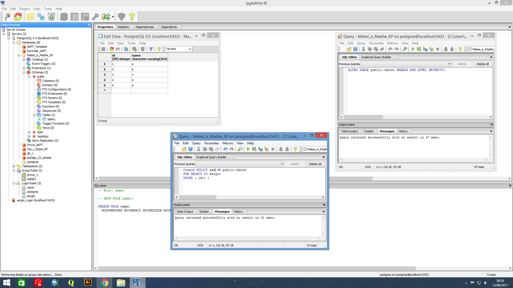Switch to the Data Output tab
This screenshot has width=513, height=288.
pyautogui.click(x=185, y=211)
